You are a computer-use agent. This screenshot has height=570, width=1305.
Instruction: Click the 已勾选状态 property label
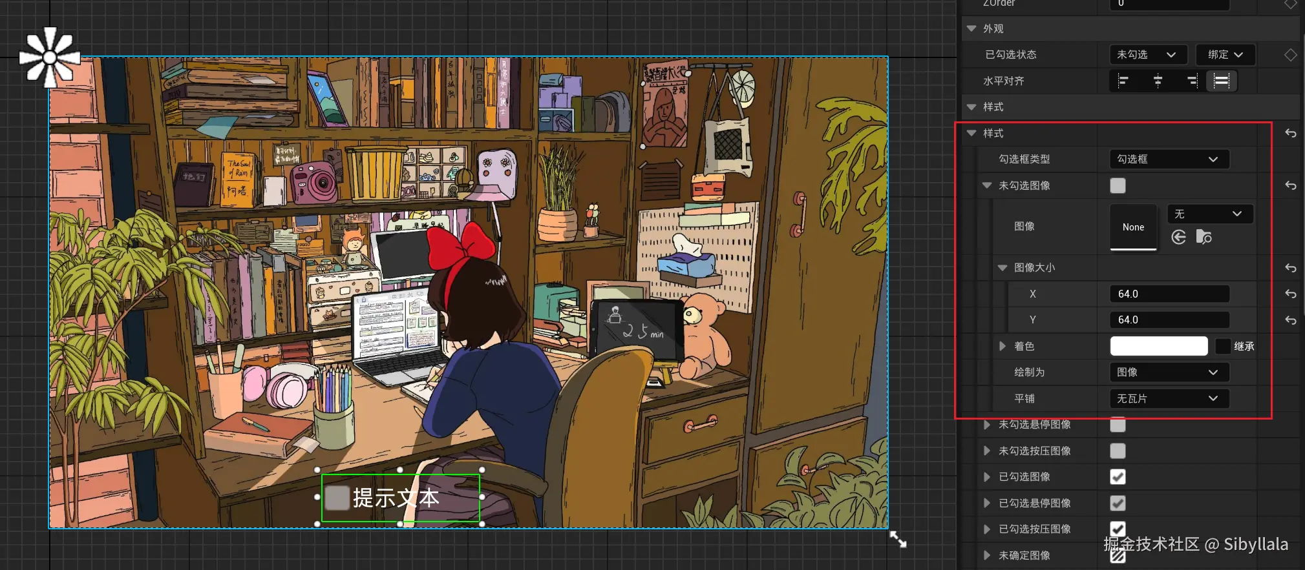click(1010, 55)
